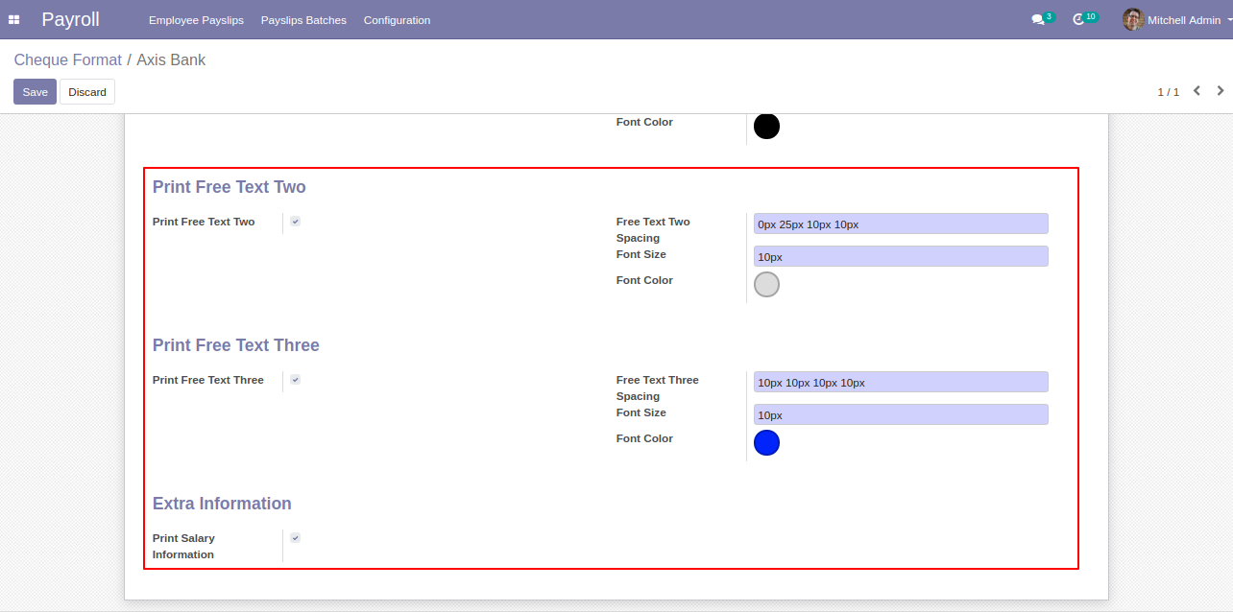This screenshot has height=612, width=1233.
Task: Open the conversations chat icon
Action: (x=1037, y=19)
